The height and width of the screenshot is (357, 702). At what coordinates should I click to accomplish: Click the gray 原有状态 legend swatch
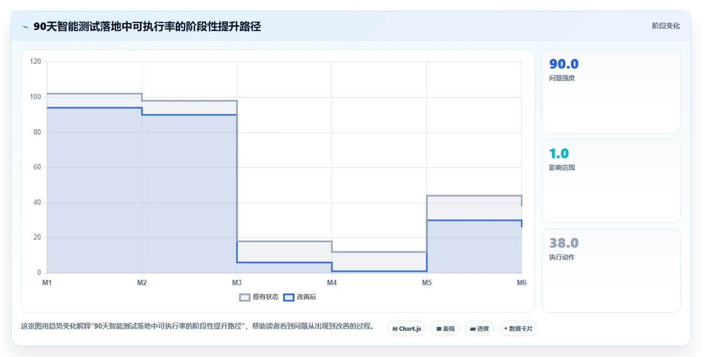(245, 297)
